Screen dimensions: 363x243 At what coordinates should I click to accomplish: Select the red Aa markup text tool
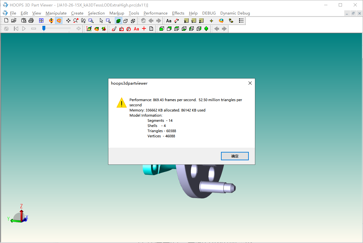(x=136, y=29)
